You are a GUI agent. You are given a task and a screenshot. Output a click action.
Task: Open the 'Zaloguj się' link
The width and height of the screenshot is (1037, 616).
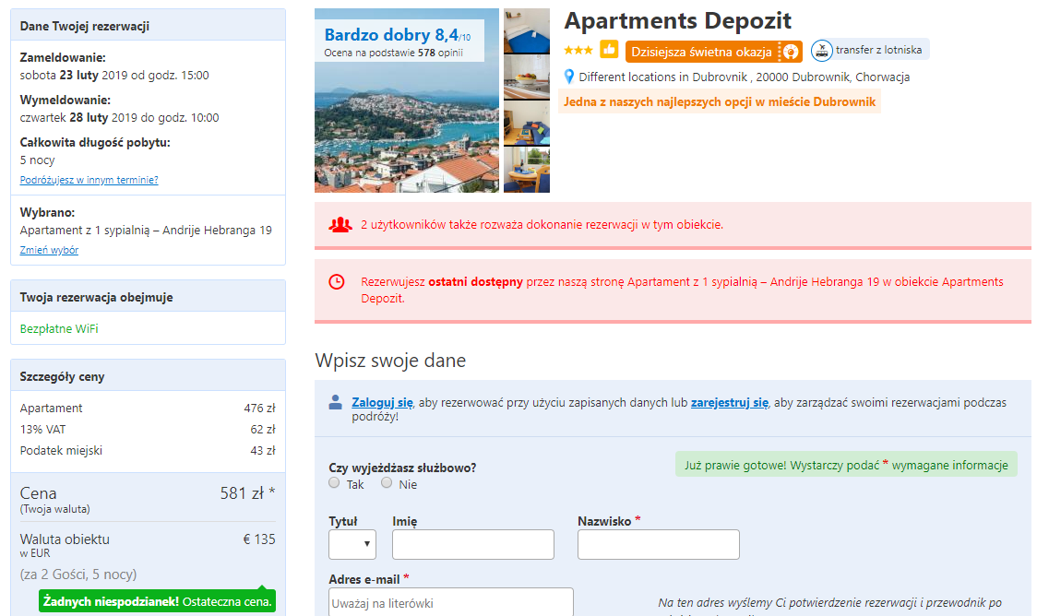pos(382,402)
